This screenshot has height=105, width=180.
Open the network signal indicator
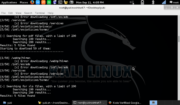click(x=164, y=3)
